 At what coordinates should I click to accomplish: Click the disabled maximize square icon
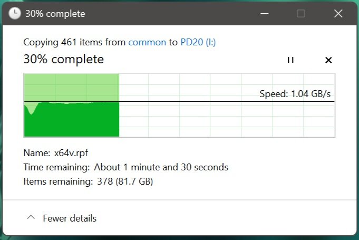coord(300,14)
